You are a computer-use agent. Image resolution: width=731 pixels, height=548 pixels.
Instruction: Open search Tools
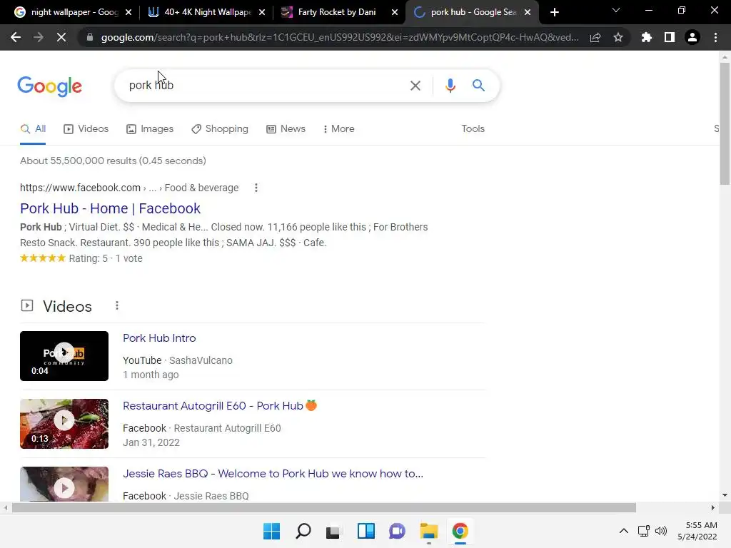coord(473,129)
